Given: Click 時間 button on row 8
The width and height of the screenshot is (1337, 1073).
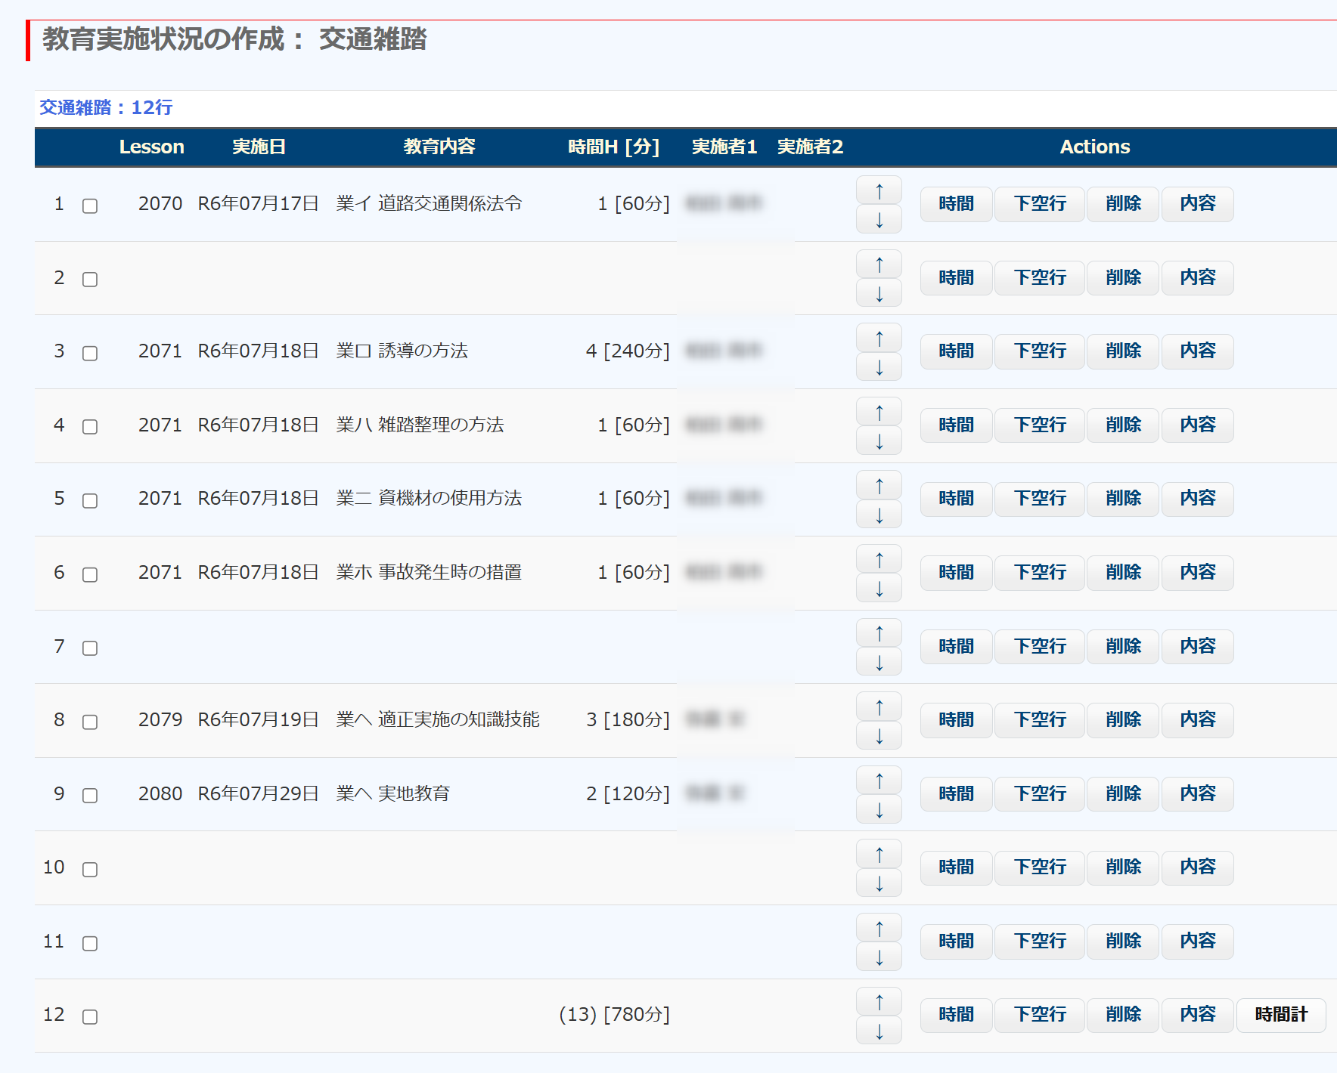Looking at the screenshot, I should [x=956, y=720].
